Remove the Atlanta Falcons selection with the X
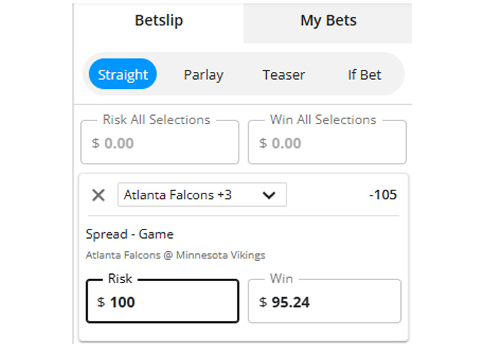The image size is (484, 344). click(98, 195)
